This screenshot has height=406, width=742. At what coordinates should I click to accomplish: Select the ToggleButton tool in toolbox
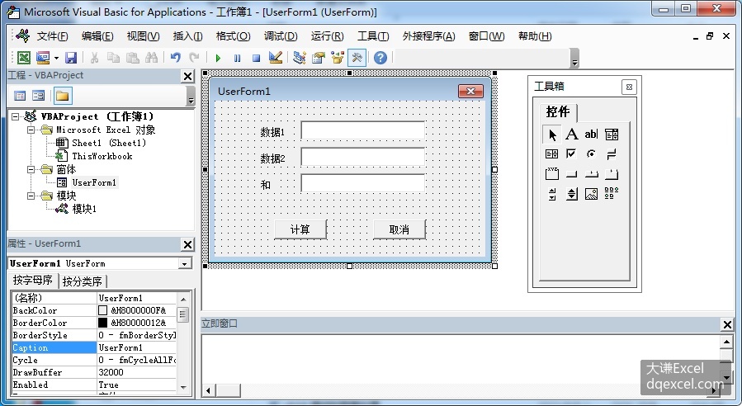(612, 153)
